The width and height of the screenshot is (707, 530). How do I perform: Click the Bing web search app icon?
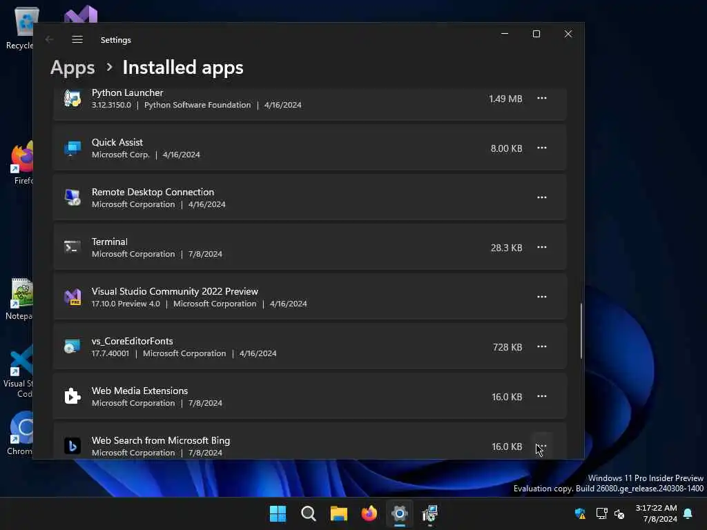[x=72, y=446]
